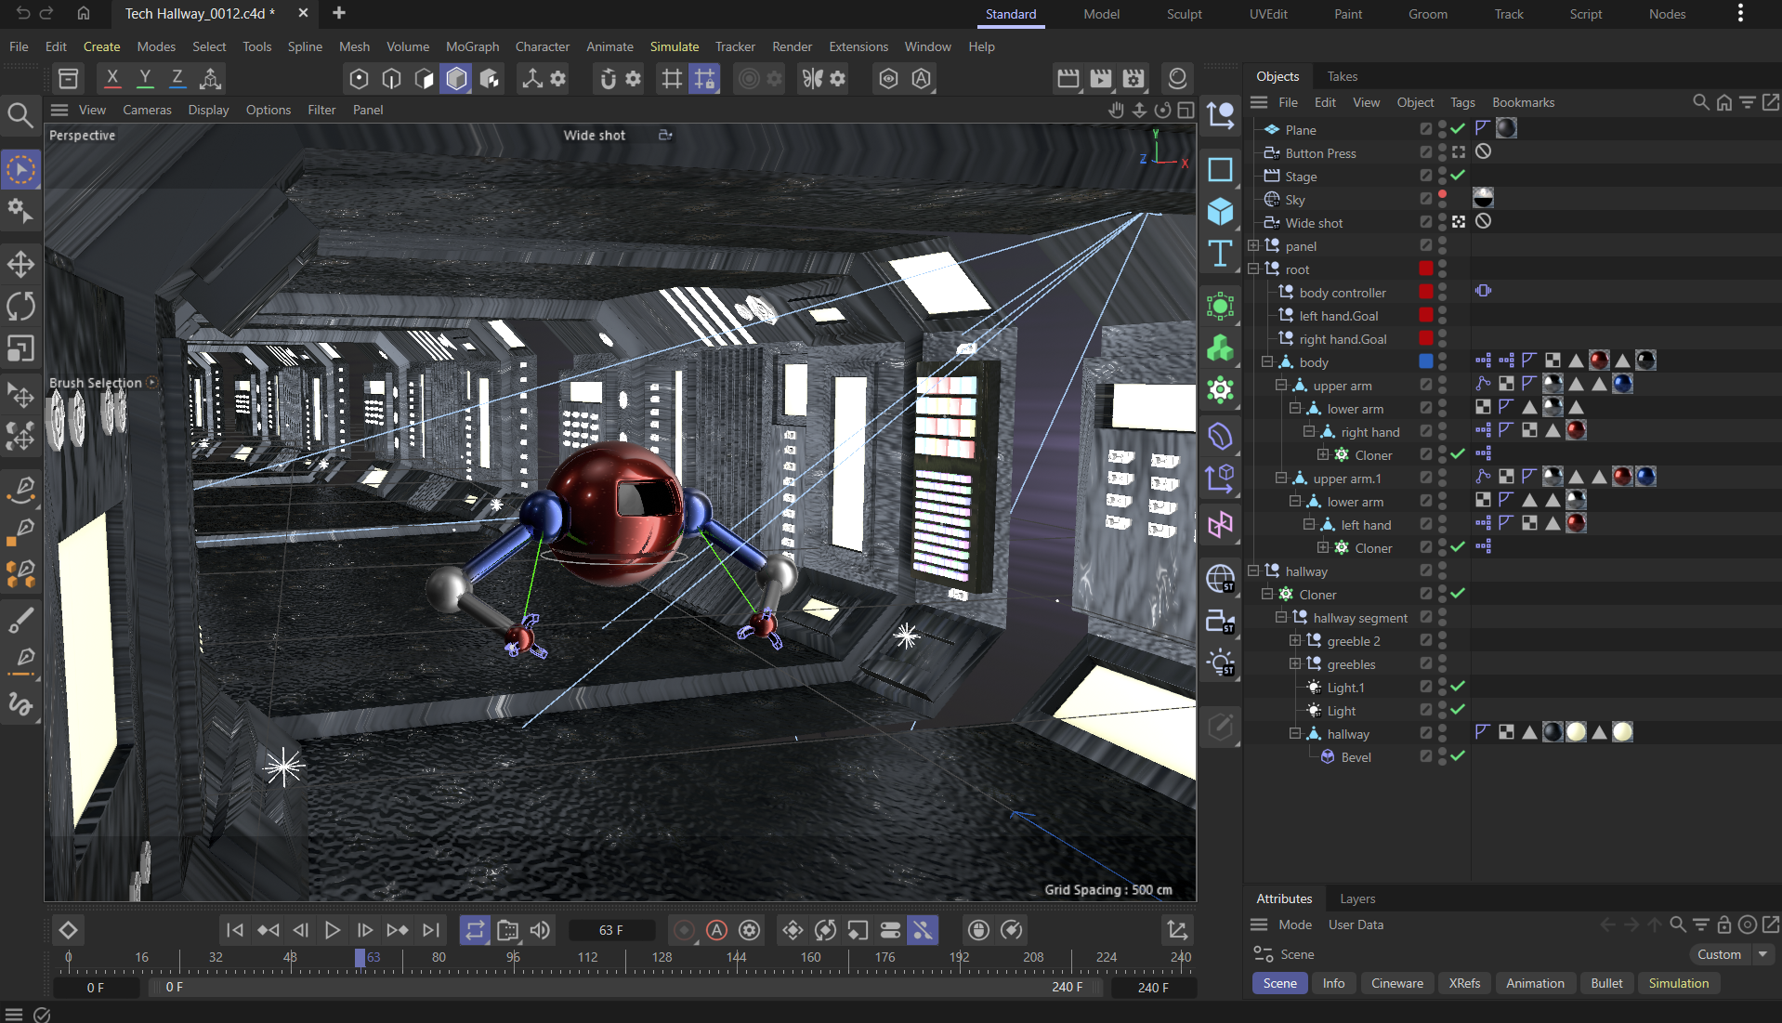The image size is (1782, 1023).
Task: Add a Text spline object
Action: 1220,253
